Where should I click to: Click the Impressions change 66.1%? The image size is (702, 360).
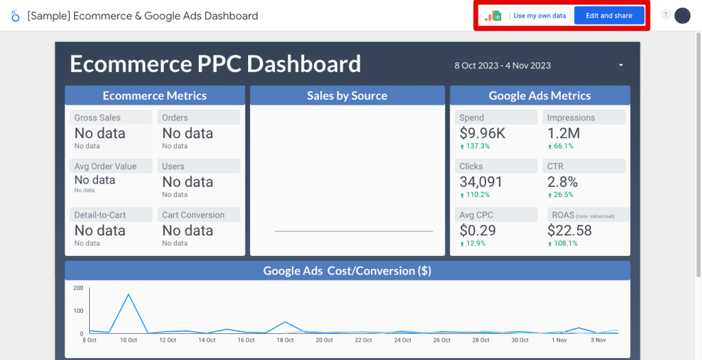coord(561,146)
